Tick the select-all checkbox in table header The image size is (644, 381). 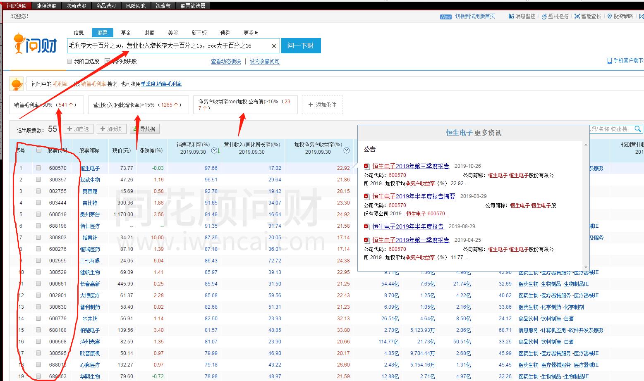(38, 150)
